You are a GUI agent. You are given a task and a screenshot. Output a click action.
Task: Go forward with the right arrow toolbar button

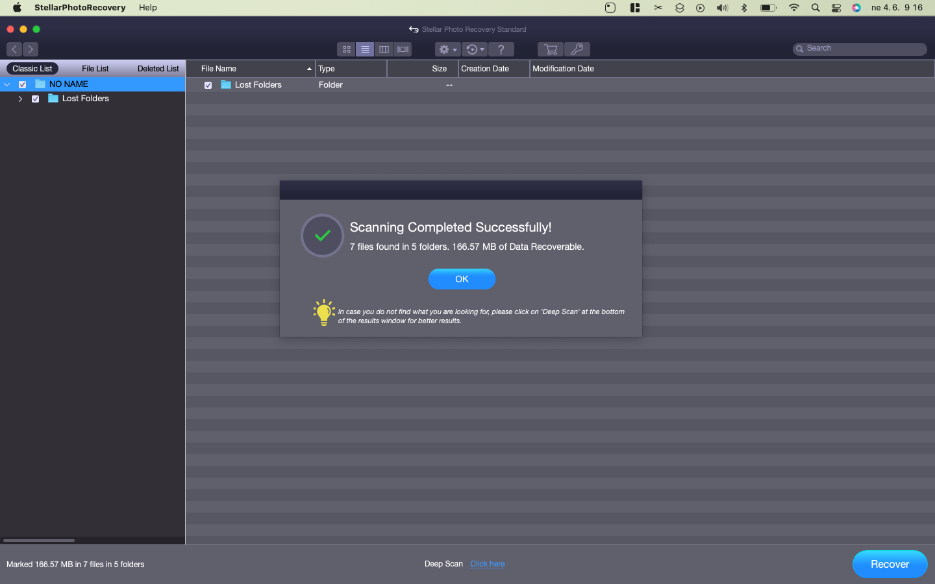click(31, 49)
